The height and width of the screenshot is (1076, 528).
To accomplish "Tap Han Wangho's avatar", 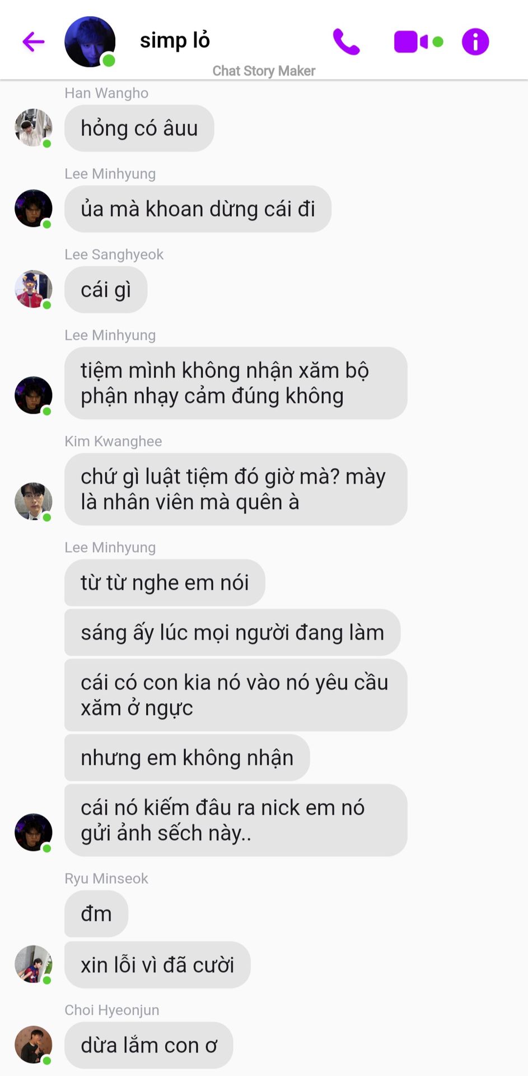I will click(x=34, y=128).
